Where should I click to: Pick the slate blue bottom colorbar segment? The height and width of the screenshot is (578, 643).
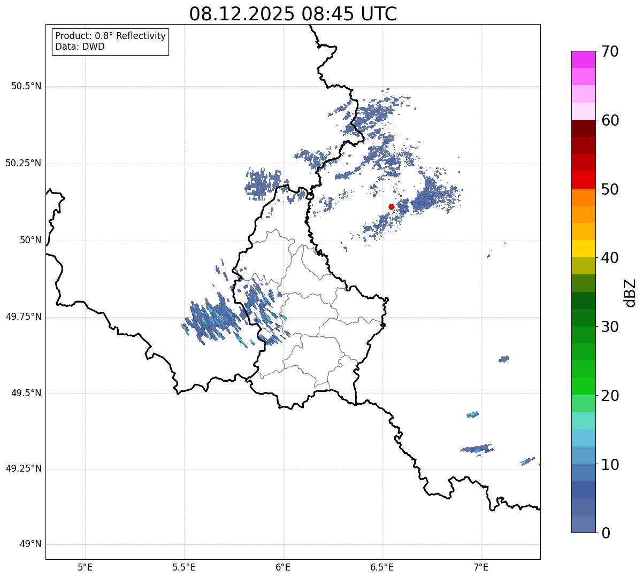(584, 524)
